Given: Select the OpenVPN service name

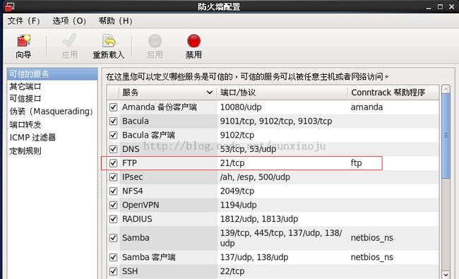Looking at the screenshot, I should click(x=141, y=205).
